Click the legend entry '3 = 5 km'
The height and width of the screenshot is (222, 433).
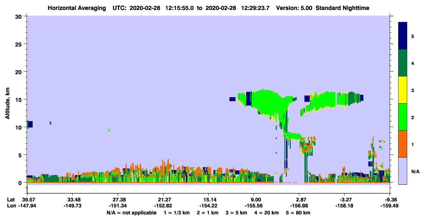pos(236,213)
